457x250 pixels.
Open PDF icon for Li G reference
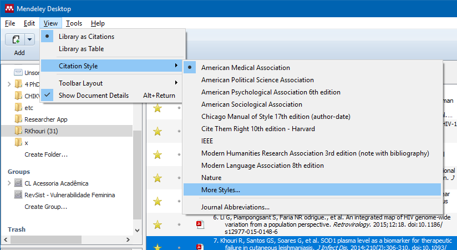[x=200, y=224]
